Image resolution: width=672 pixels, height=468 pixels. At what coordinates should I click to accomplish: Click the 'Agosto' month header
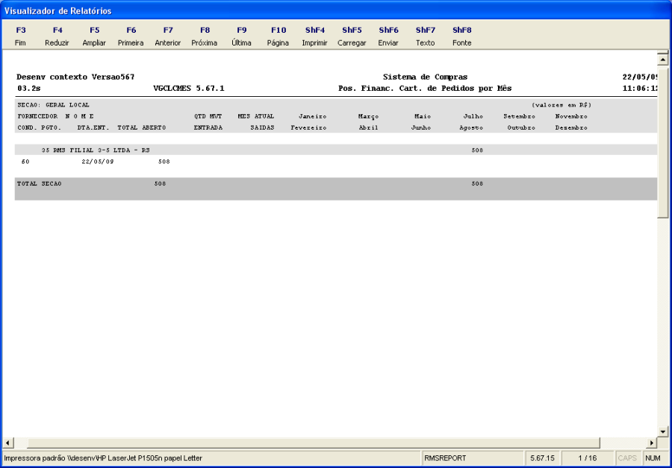tap(471, 128)
